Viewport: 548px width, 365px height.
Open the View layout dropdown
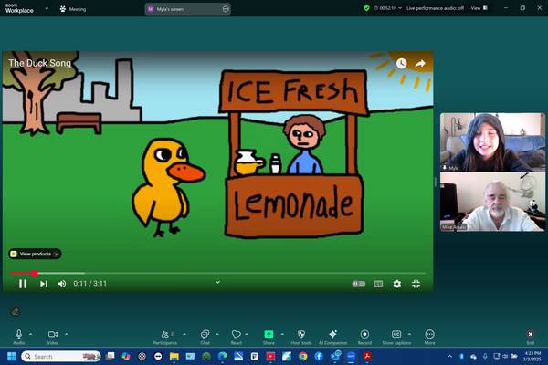point(478,8)
